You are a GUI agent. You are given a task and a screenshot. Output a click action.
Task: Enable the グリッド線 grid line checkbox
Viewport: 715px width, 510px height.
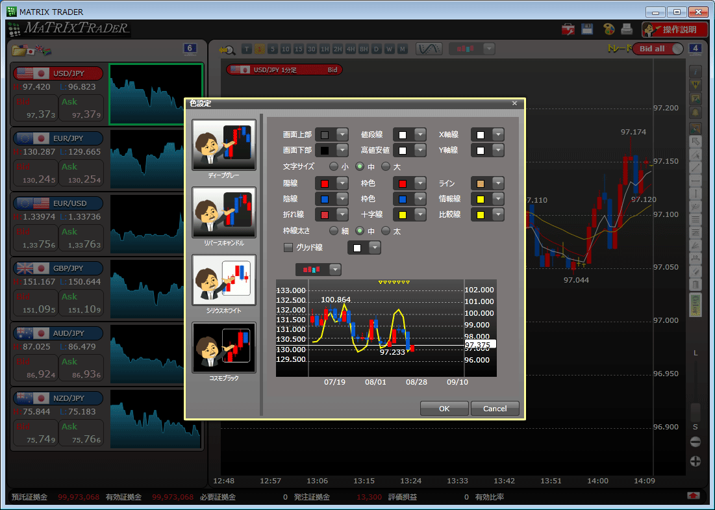(x=288, y=248)
